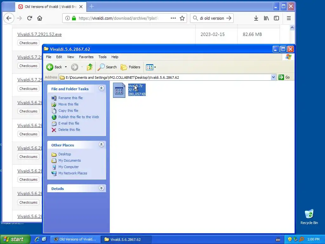
Task: Click the browser forward arrow
Action: [x=19, y=18]
